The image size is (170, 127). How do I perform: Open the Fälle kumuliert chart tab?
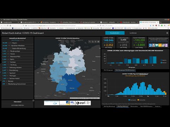click(x=134, y=106)
